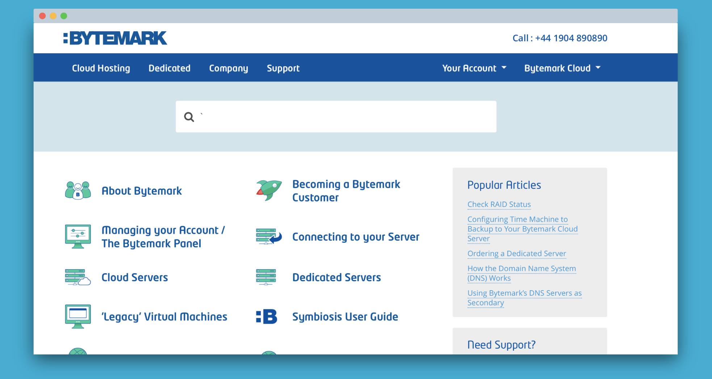Image resolution: width=712 pixels, height=379 pixels.
Task: Click the Dedicated Servers rack icon
Action: [x=266, y=277]
